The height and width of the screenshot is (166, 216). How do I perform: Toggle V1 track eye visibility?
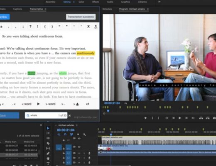pyautogui.click(x=79, y=147)
